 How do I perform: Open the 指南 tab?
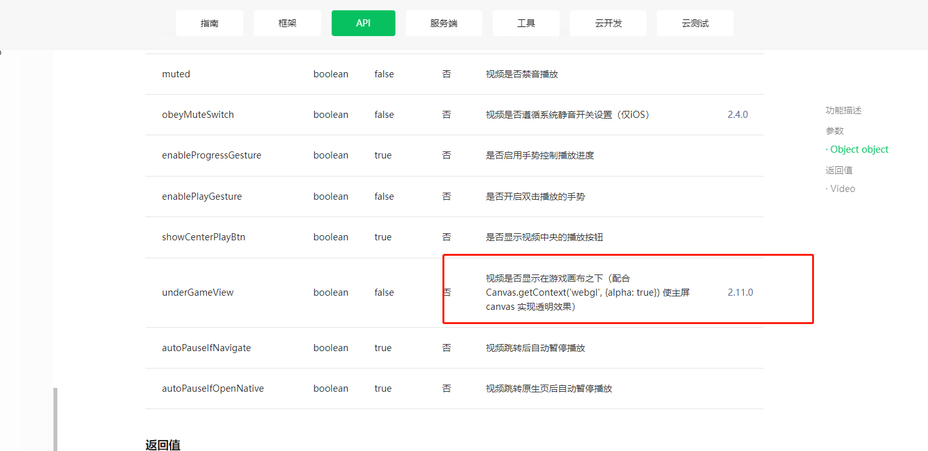209,23
